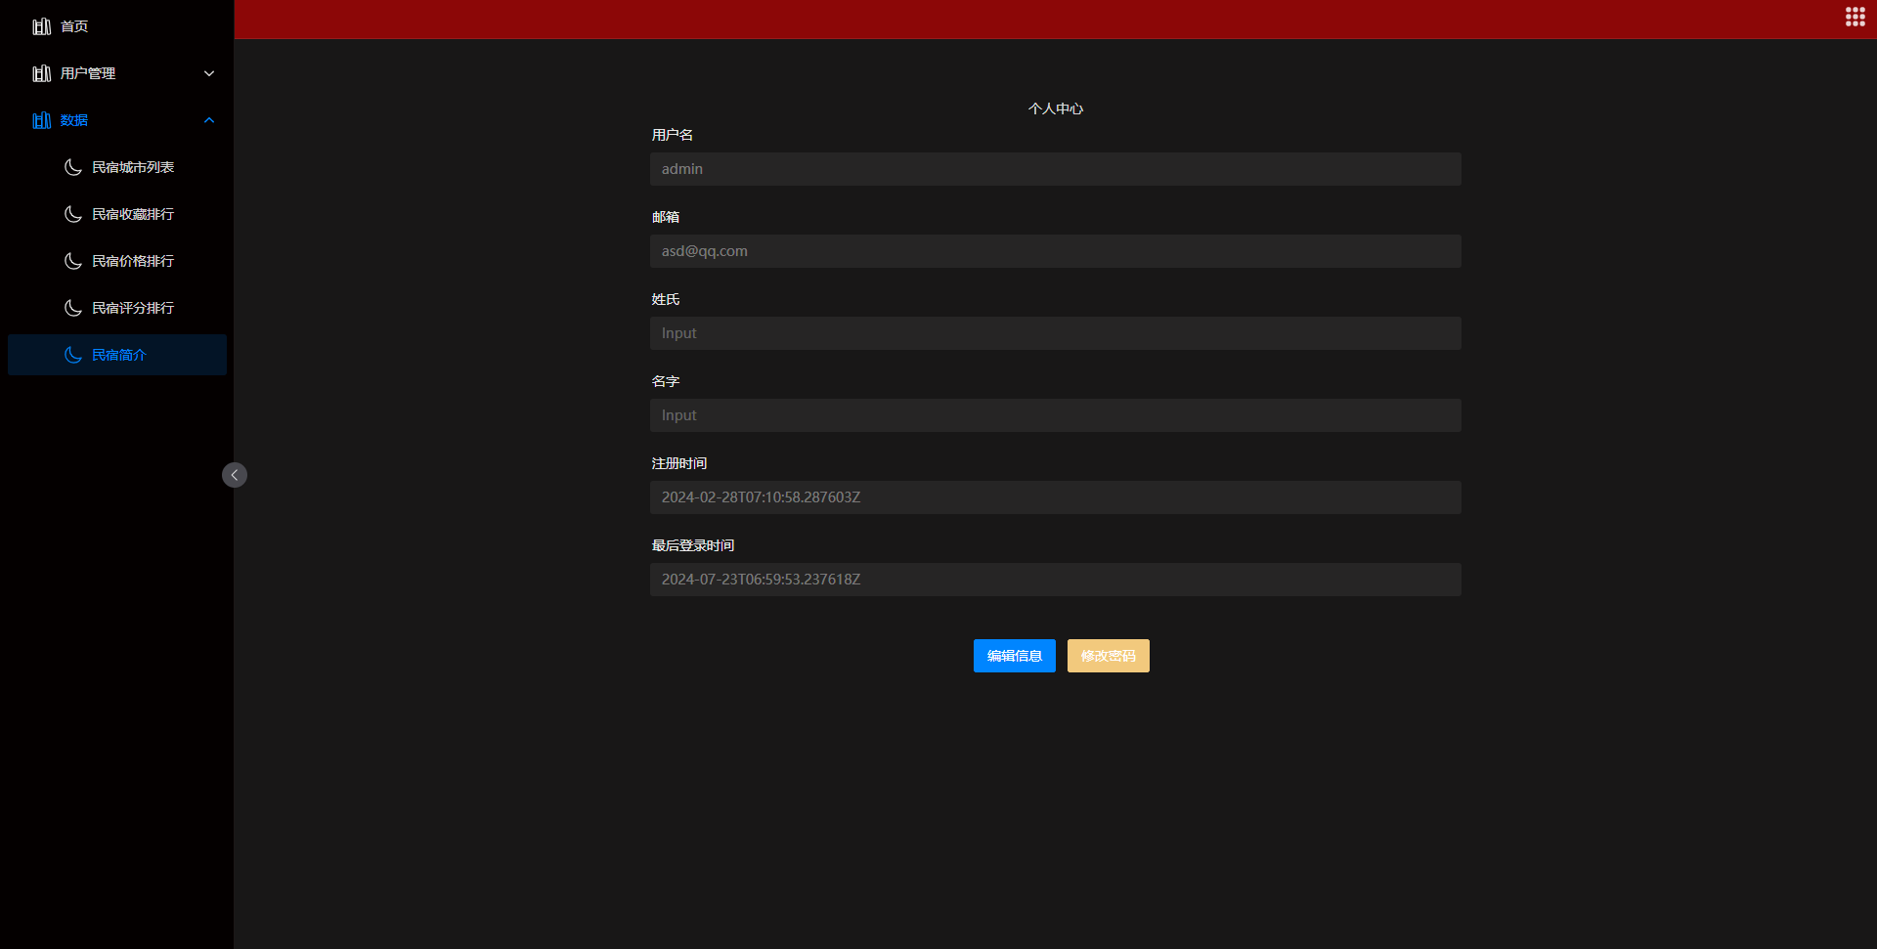
Task: Click the 编辑信息 button
Action: coord(1015,656)
